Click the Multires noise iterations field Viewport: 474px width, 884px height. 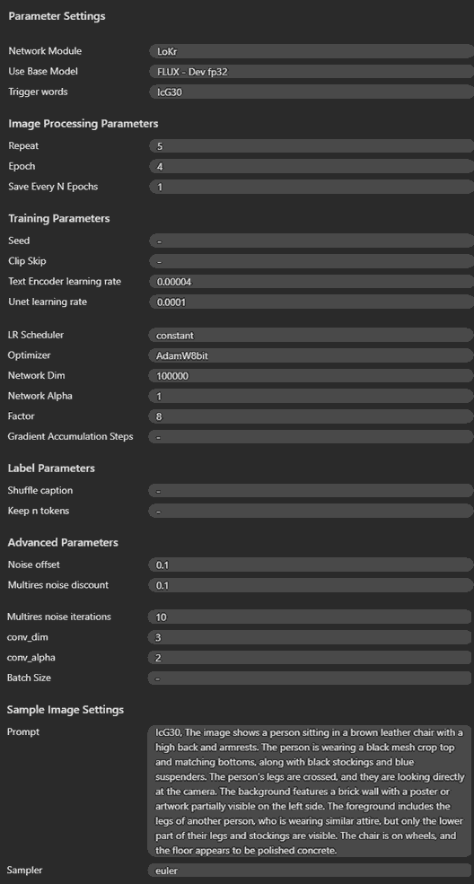pos(310,617)
